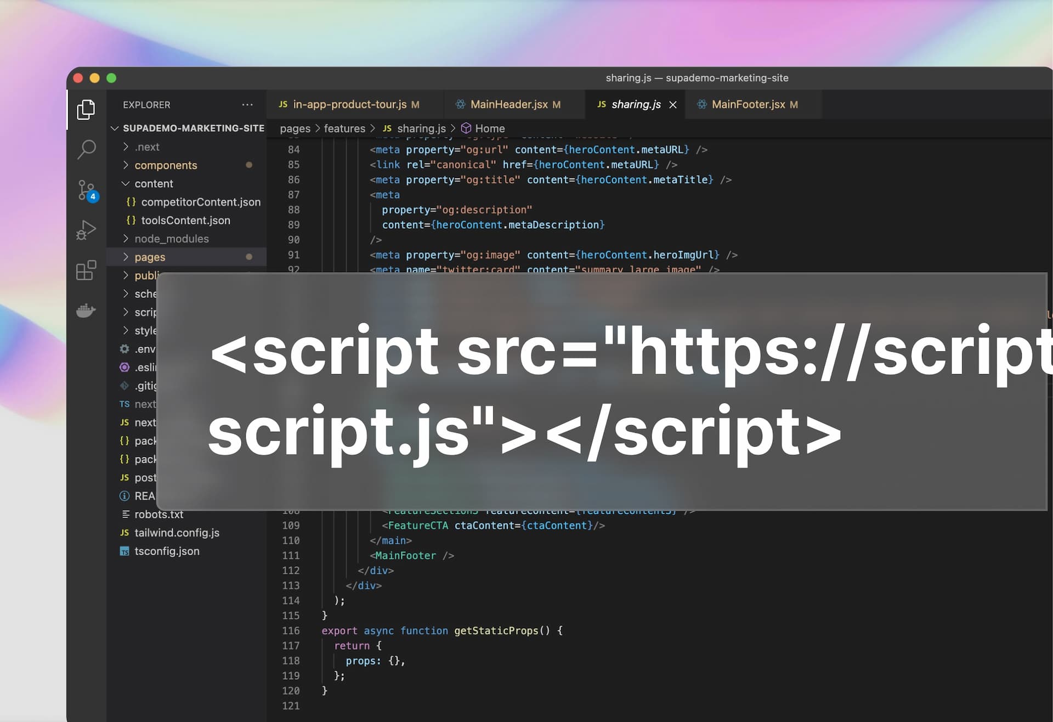
Task: Open Explorer more actions ellipsis
Action: tap(247, 104)
